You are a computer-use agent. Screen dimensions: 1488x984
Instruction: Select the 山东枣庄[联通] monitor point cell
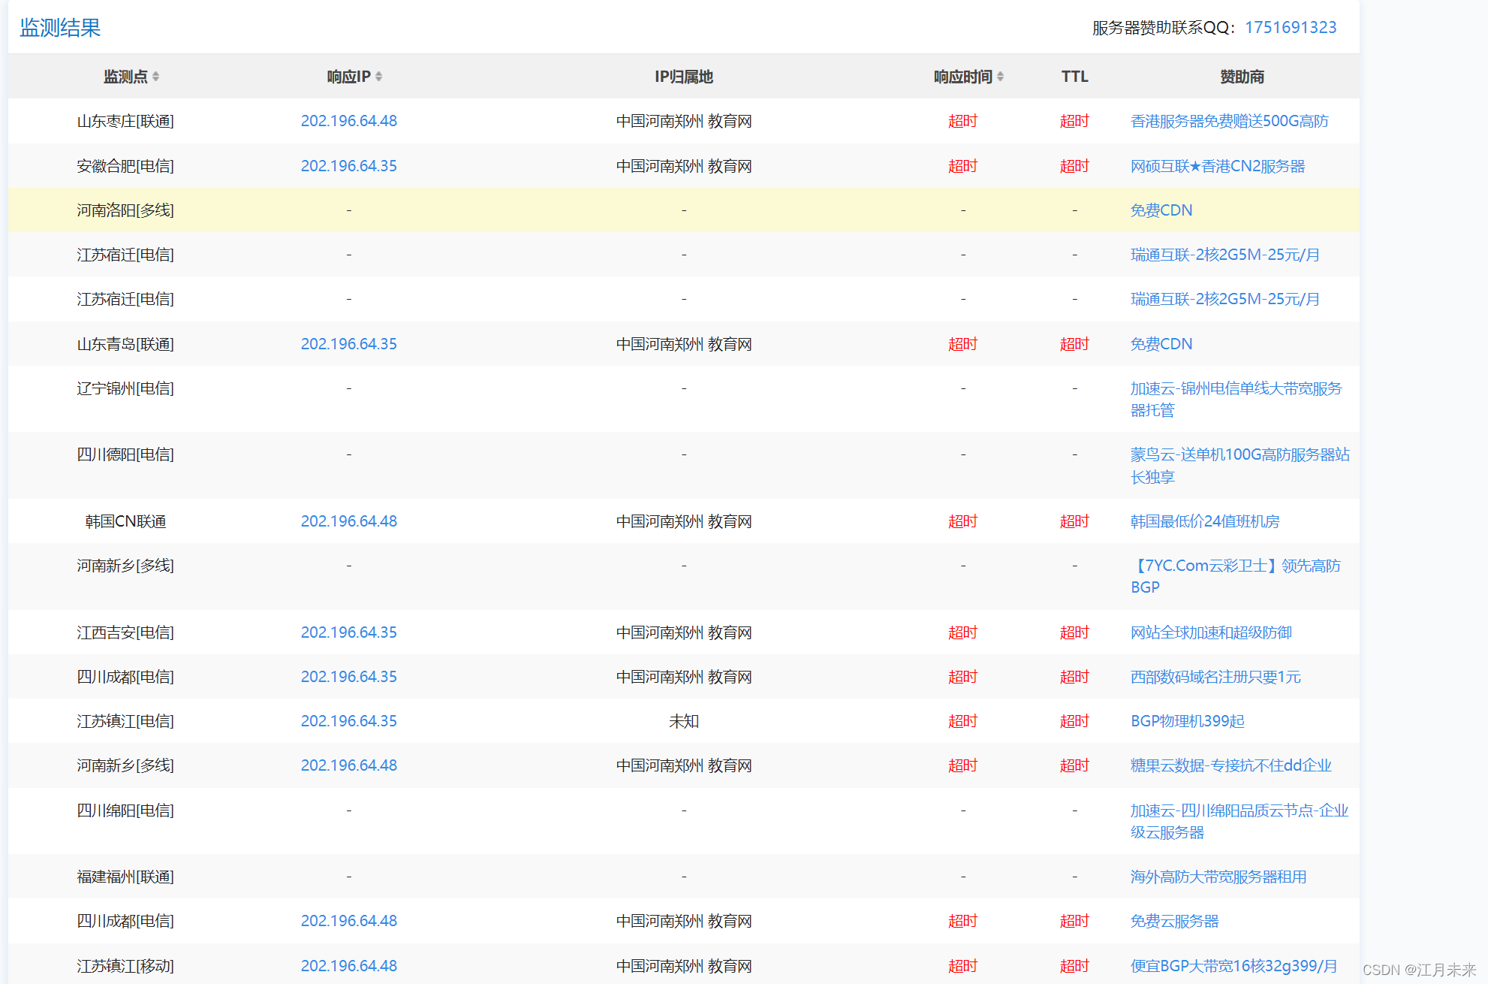pyautogui.click(x=125, y=121)
